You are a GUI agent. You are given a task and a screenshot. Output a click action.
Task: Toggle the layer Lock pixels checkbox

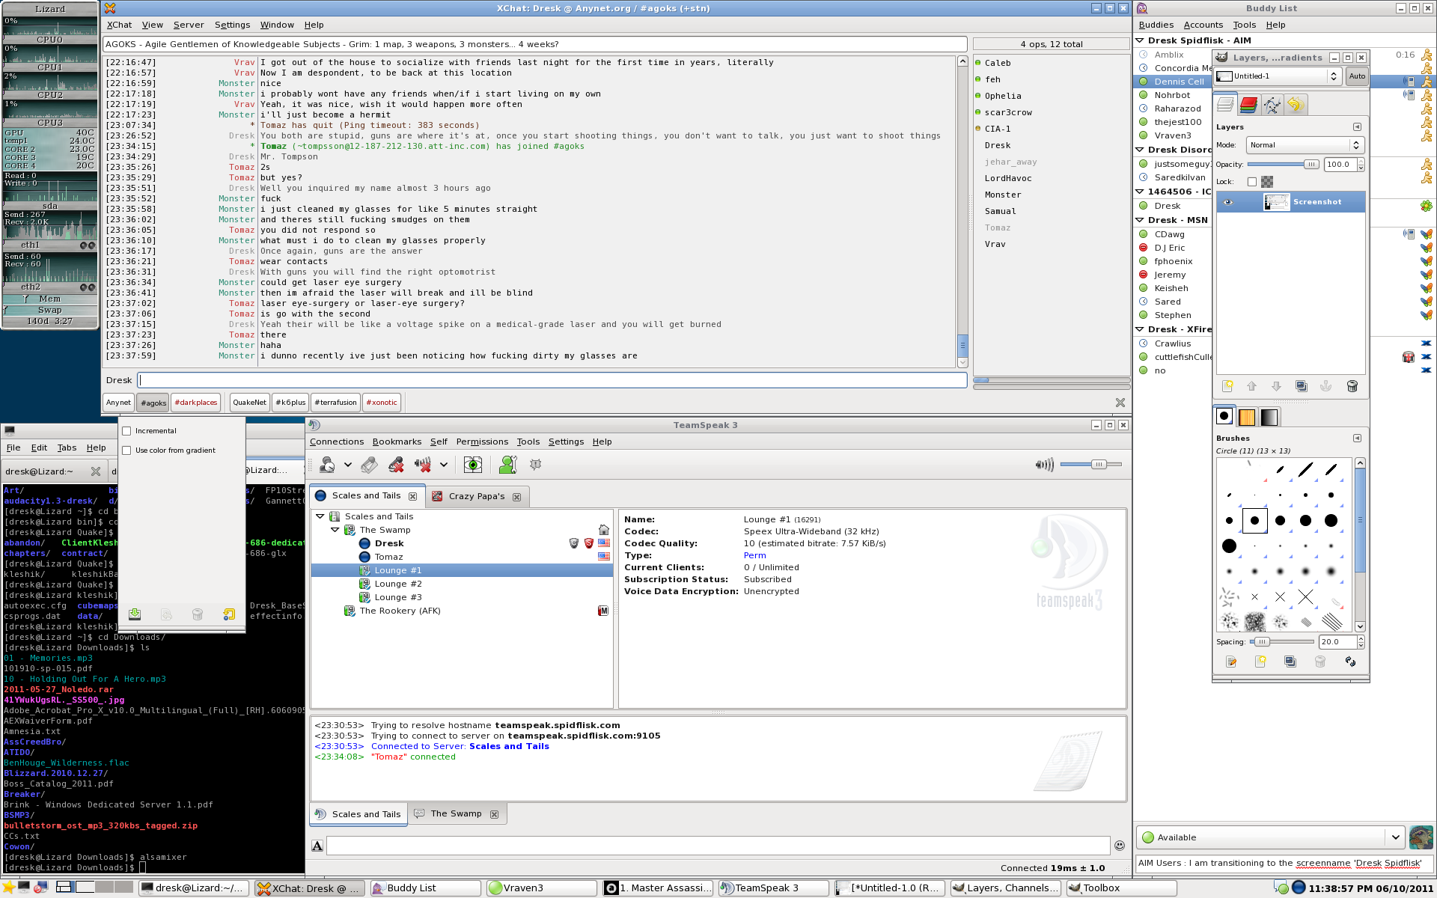pyautogui.click(x=1252, y=182)
